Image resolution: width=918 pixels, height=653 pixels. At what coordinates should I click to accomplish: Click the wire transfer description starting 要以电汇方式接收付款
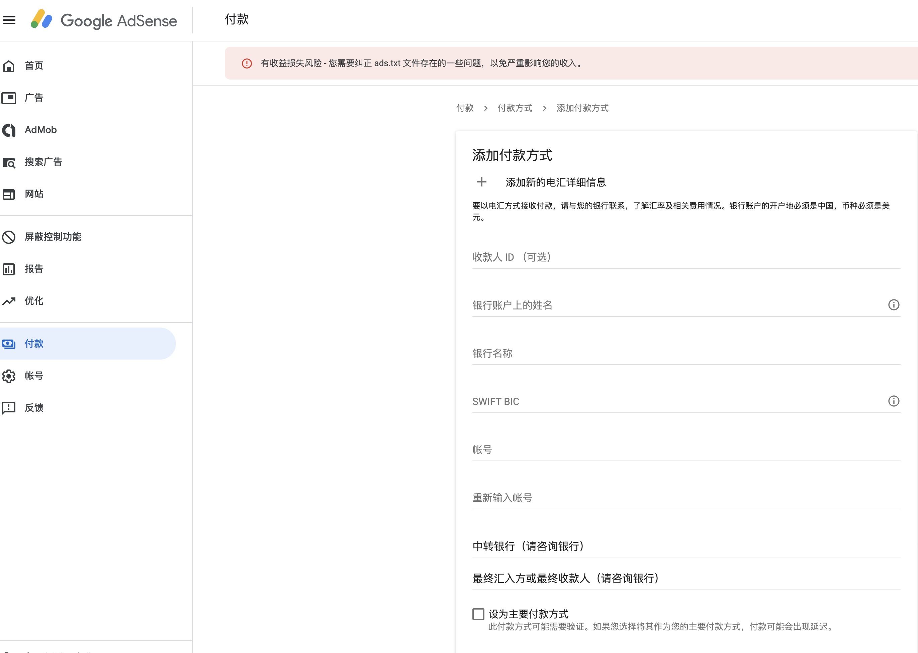coord(681,212)
